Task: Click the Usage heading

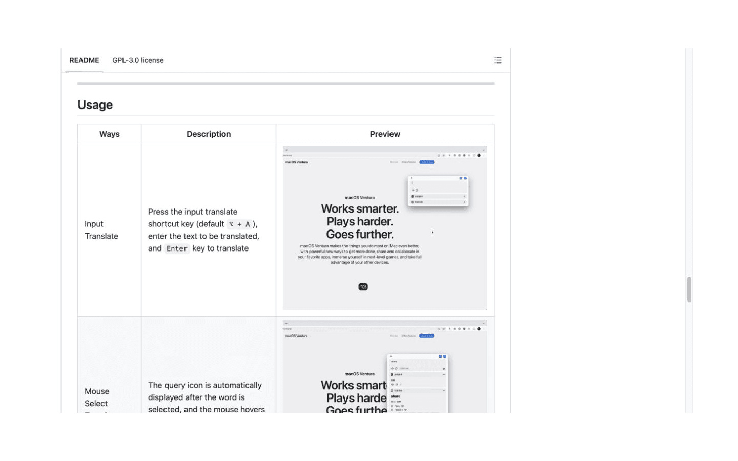Action: click(x=95, y=105)
